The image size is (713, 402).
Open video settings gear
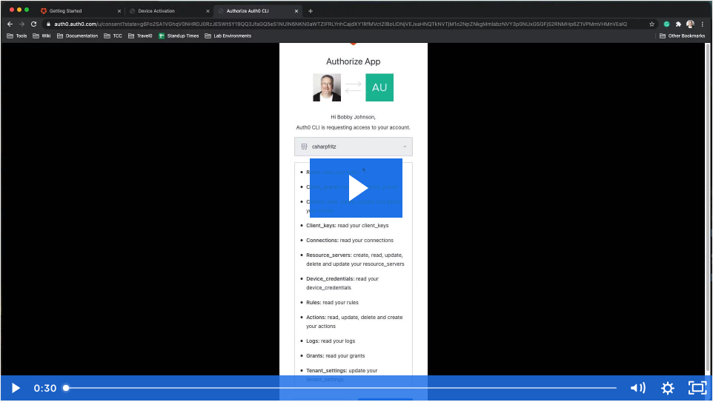pos(668,388)
